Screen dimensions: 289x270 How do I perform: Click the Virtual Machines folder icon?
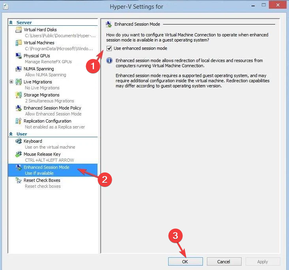[x=19, y=43]
